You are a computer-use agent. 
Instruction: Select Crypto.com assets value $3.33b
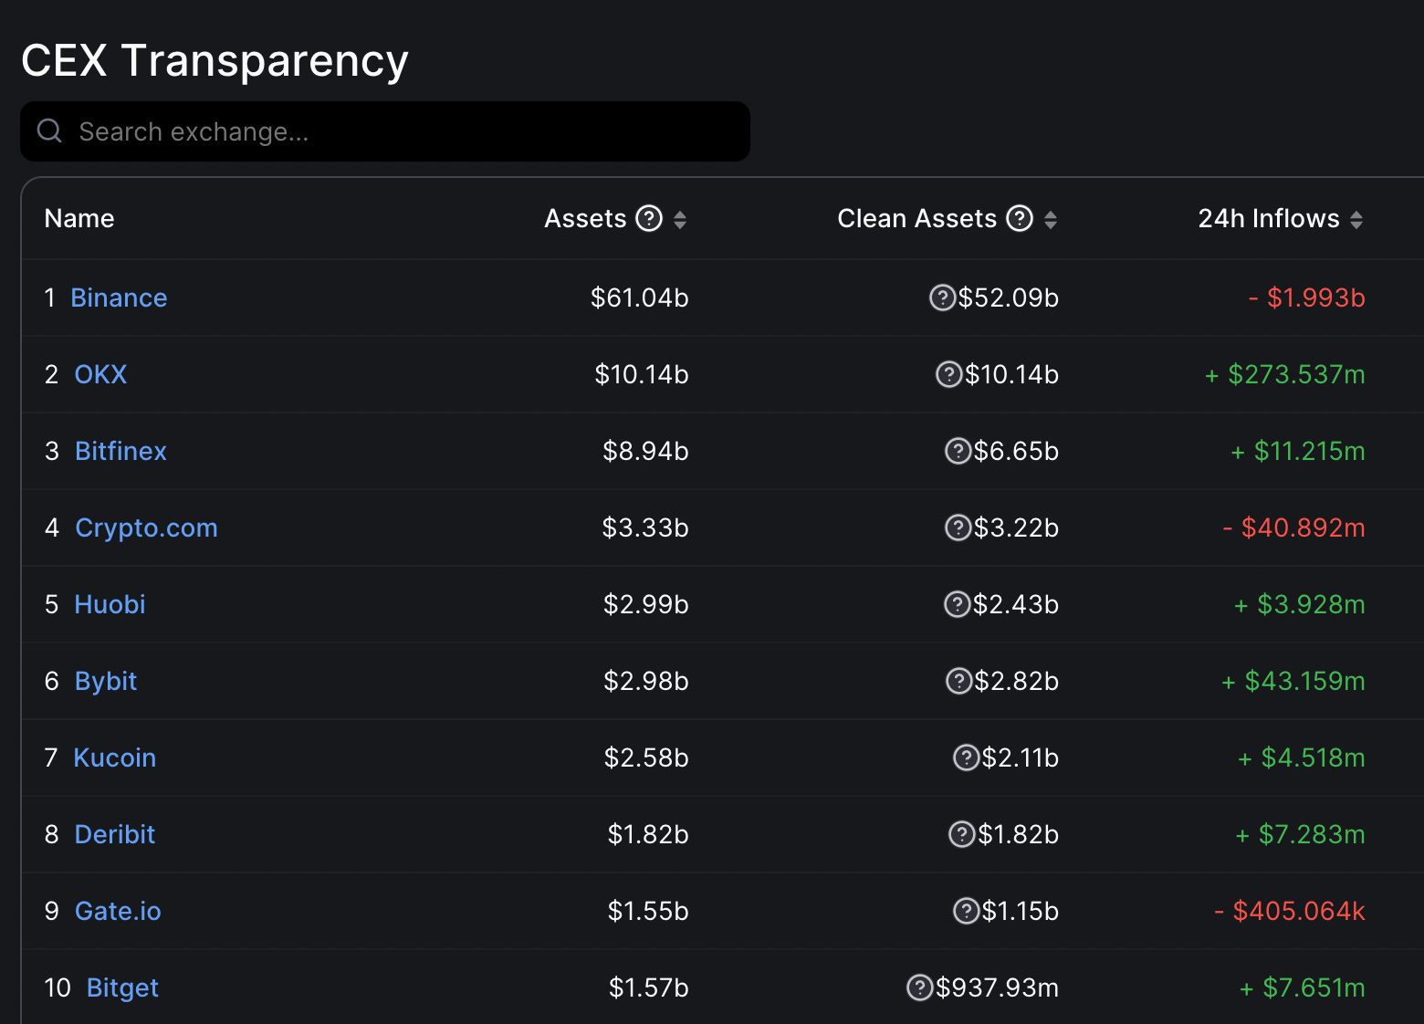pyautogui.click(x=645, y=528)
